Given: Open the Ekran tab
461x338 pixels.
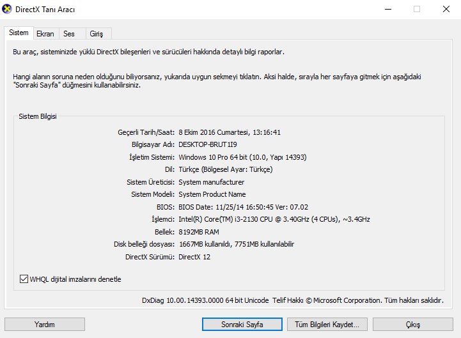Looking at the screenshot, I should pos(45,34).
